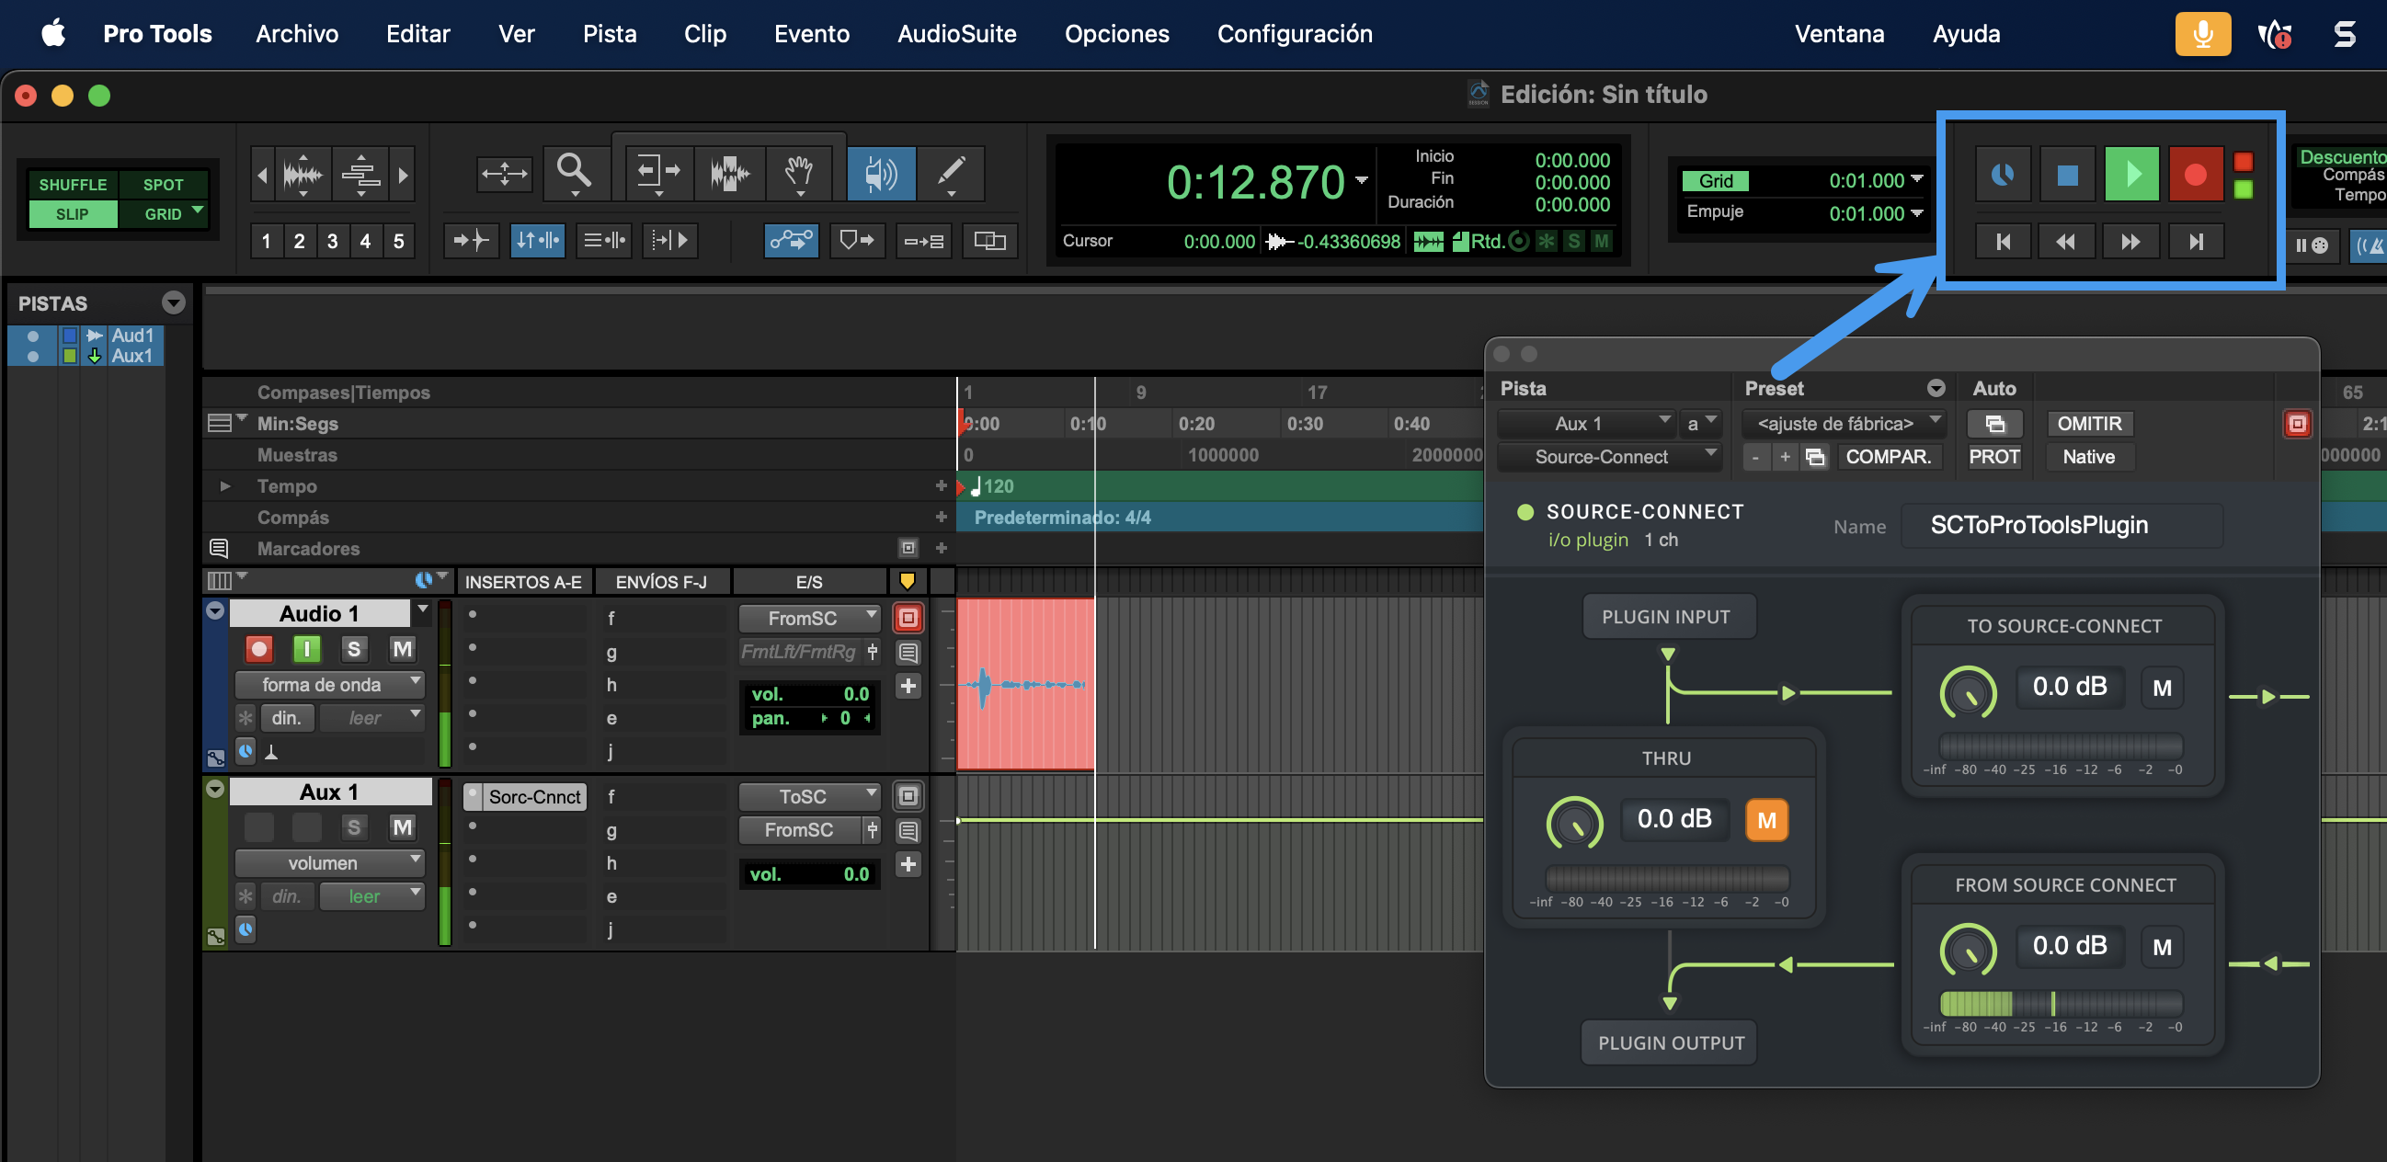Click the OMITIR bypass button
Image resolution: width=2387 pixels, height=1162 pixels.
(x=2089, y=424)
